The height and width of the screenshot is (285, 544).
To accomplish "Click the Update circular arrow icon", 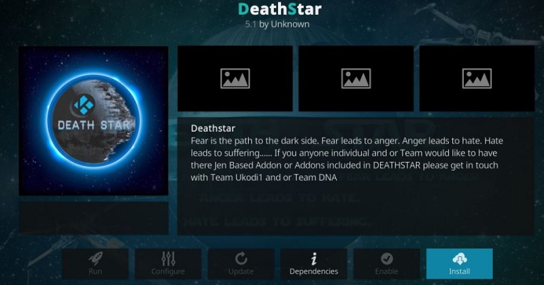I will click(241, 258).
